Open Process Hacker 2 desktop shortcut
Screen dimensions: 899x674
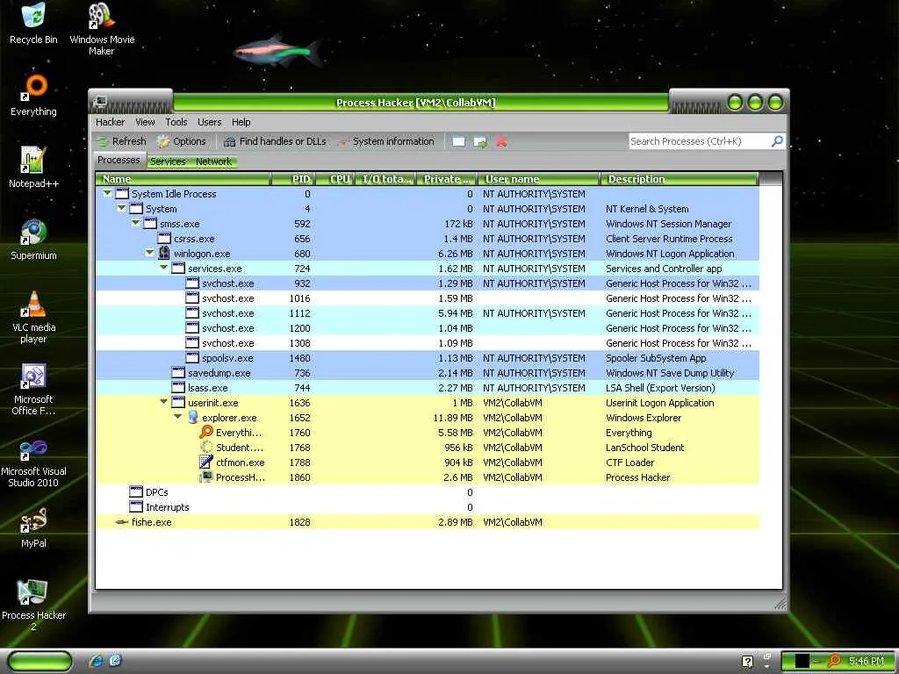coord(33,605)
